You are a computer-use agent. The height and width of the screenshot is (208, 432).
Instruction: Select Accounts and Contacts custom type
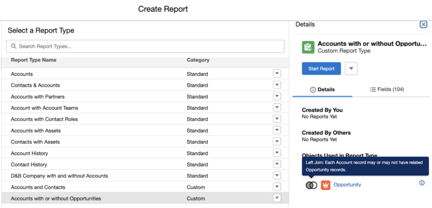38,187
